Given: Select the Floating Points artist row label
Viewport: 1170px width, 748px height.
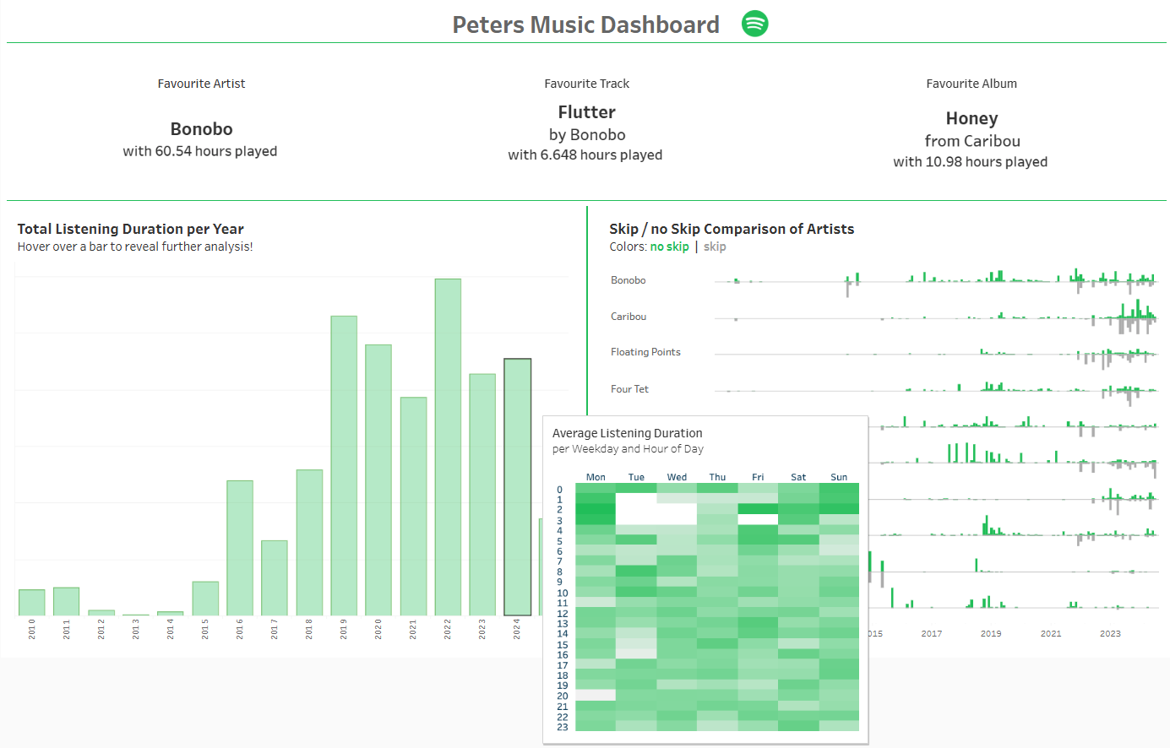Looking at the screenshot, I should coord(645,352).
